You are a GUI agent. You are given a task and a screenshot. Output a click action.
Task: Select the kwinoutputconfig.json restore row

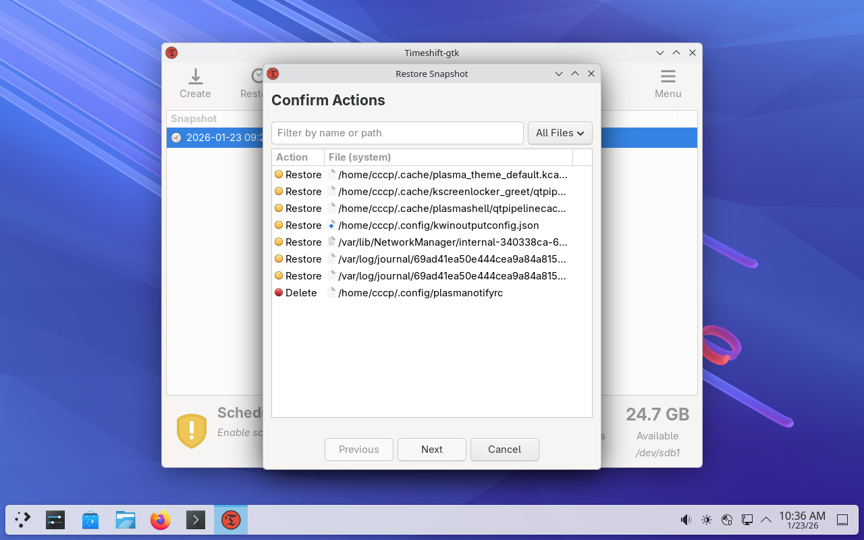click(438, 225)
